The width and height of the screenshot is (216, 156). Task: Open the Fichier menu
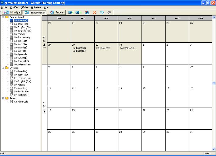[4, 7]
